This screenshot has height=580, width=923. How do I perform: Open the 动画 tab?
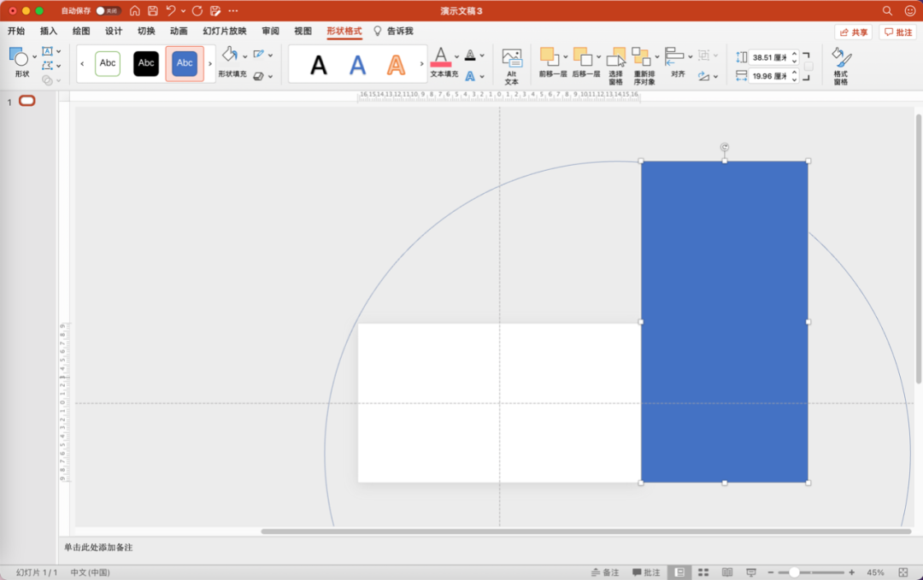[x=179, y=31]
